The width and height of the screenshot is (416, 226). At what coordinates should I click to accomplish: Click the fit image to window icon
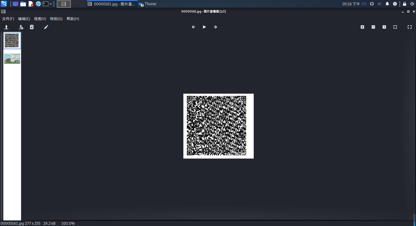395,27
